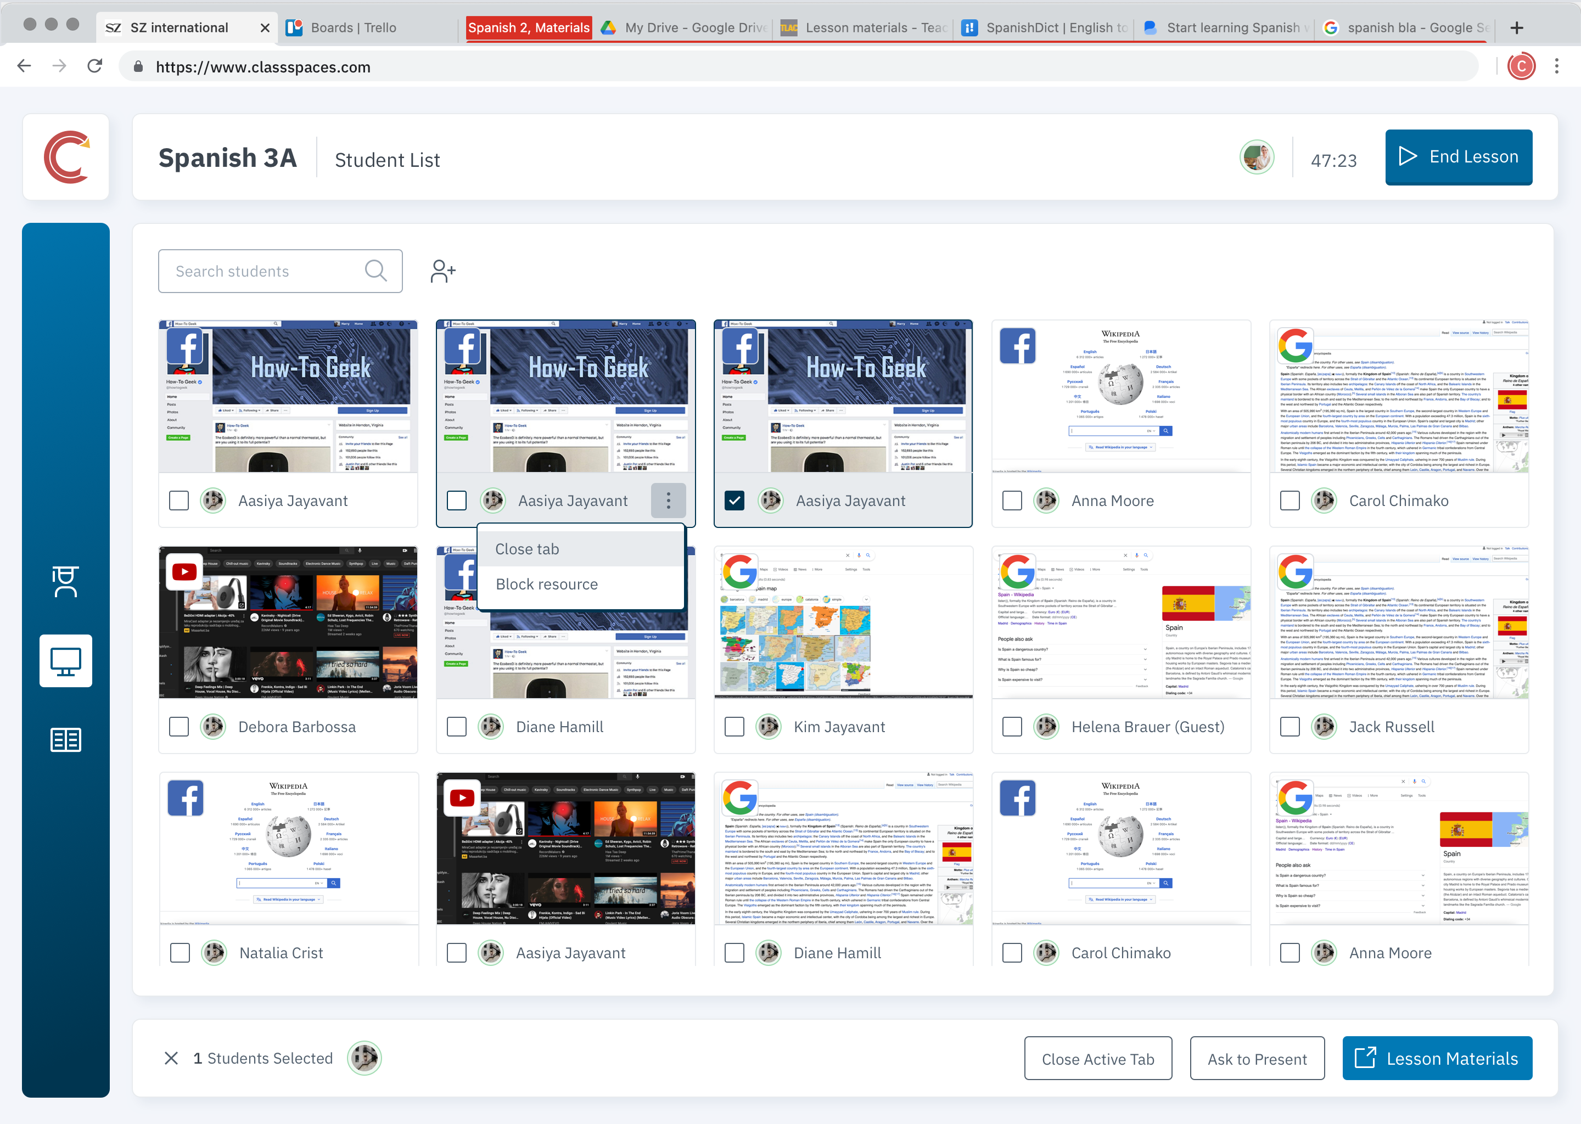The height and width of the screenshot is (1124, 1581).
Task: Check Kim Jayavant's checkbox
Action: 735,727
